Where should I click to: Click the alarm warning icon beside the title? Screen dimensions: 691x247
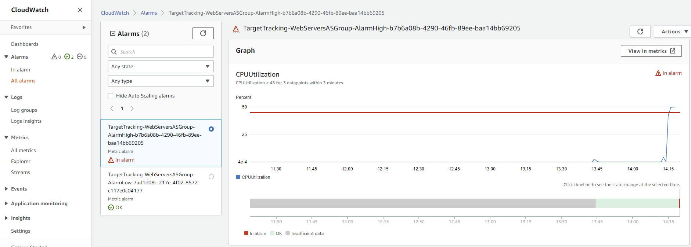pyautogui.click(x=236, y=29)
